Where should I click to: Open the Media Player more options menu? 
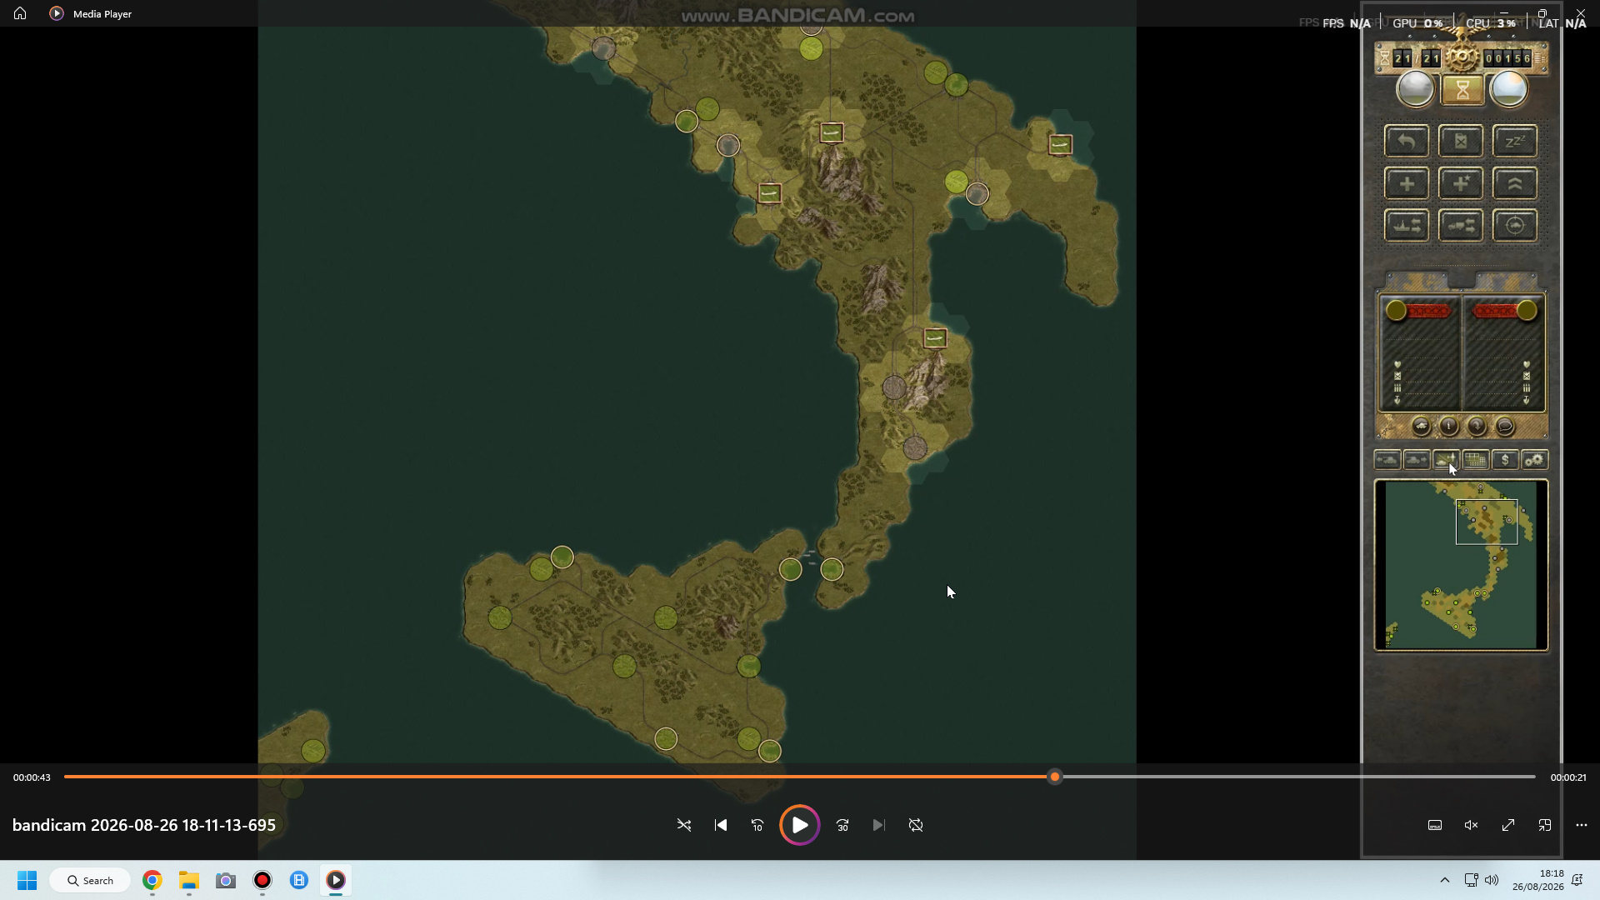click(1582, 825)
